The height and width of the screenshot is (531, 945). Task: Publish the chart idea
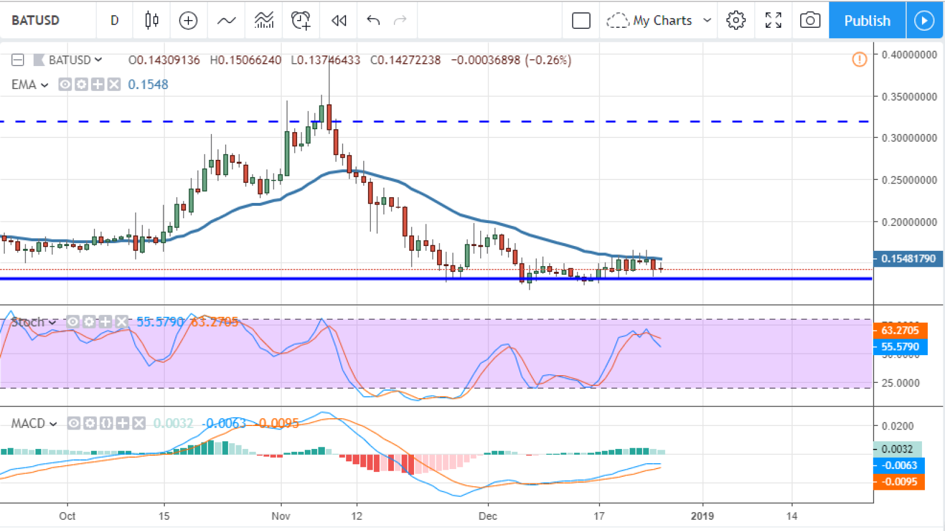(x=867, y=21)
